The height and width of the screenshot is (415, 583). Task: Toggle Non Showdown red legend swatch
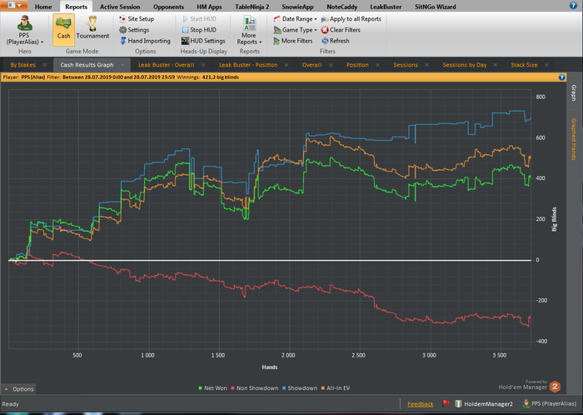(x=232, y=387)
